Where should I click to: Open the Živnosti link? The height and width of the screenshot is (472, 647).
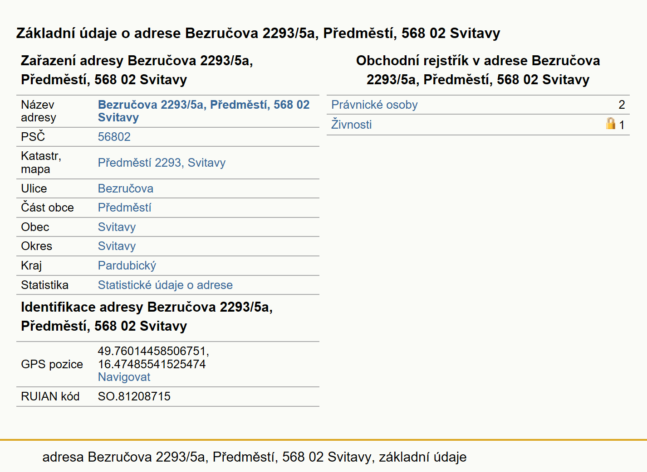351,124
